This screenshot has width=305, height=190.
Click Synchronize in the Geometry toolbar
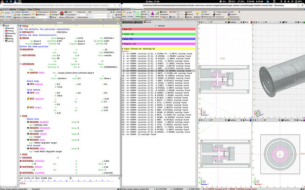tap(233, 17)
